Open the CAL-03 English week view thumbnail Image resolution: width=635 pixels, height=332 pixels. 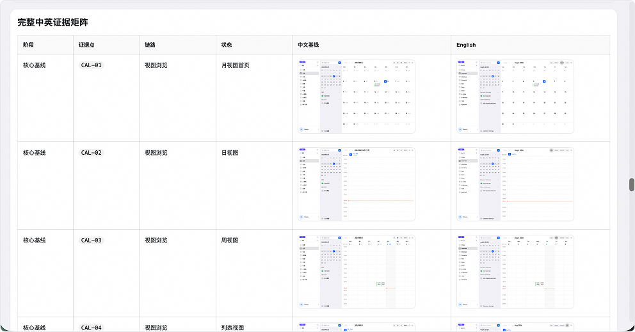click(515, 272)
